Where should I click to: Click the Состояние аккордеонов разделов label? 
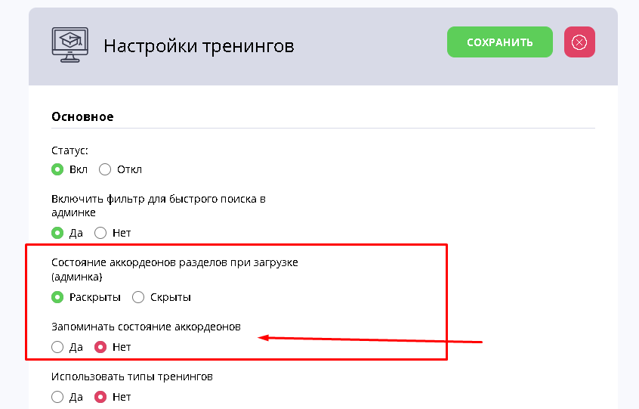point(174,262)
